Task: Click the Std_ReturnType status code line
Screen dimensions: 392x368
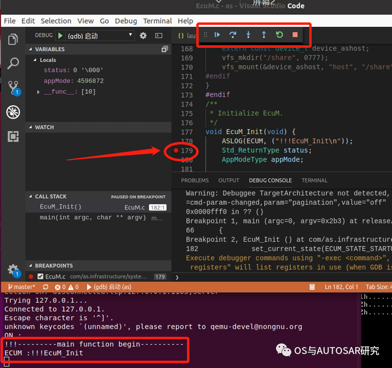Action: tap(266, 150)
